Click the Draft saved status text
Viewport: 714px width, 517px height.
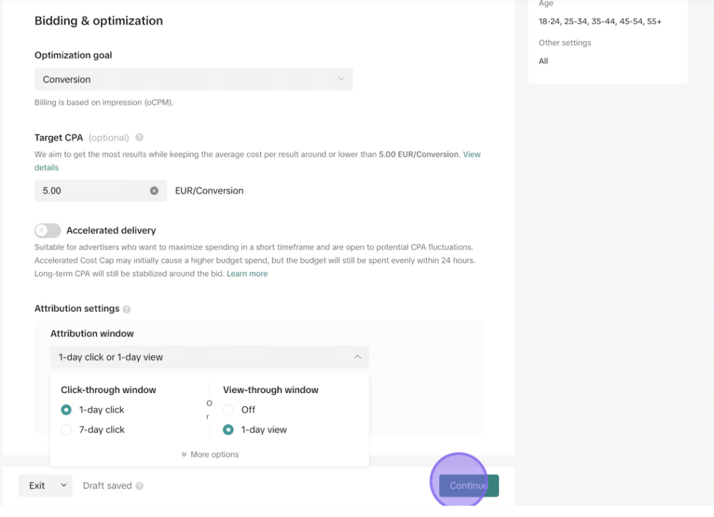107,486
